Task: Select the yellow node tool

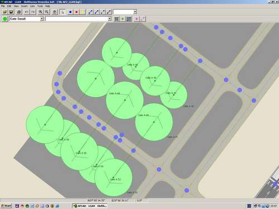Action: point(83,12)
